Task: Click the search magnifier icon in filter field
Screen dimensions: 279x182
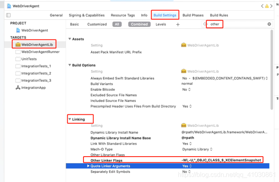Action: 205,24
